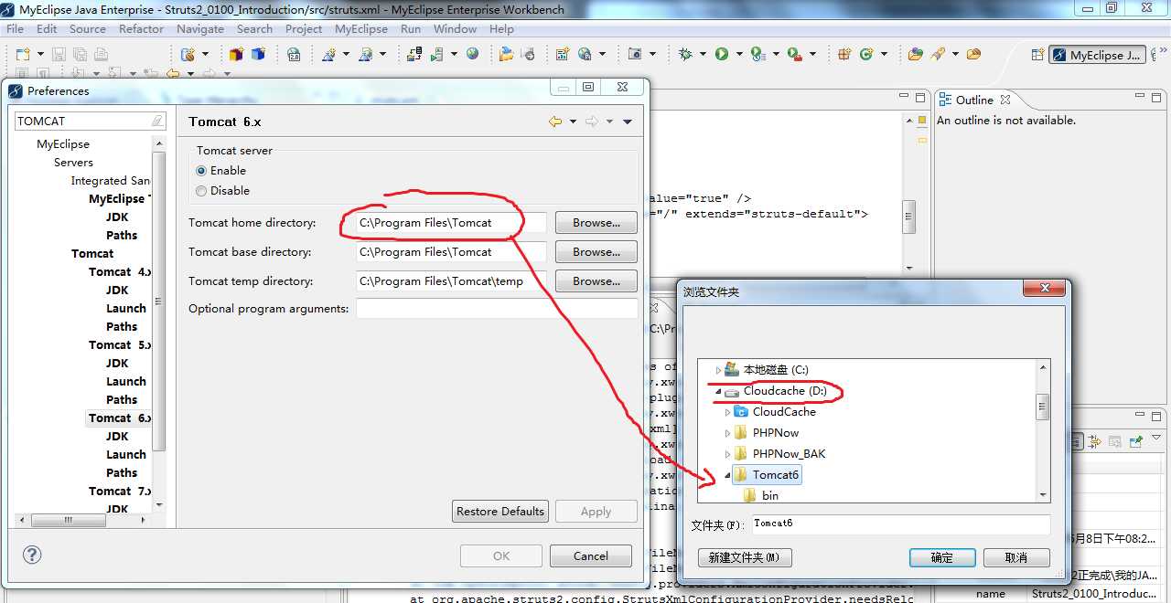The image size is (1171, 603).
Task: Click the clear icon in TOMCAT filter box
Action: pyautogui.click(x=157, y=121)
